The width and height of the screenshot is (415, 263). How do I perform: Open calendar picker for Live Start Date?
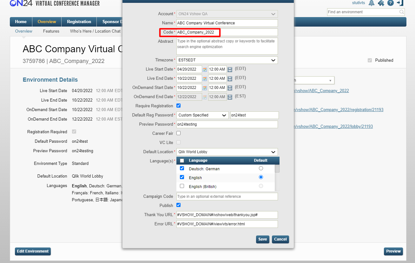click(x=205, y=69)
